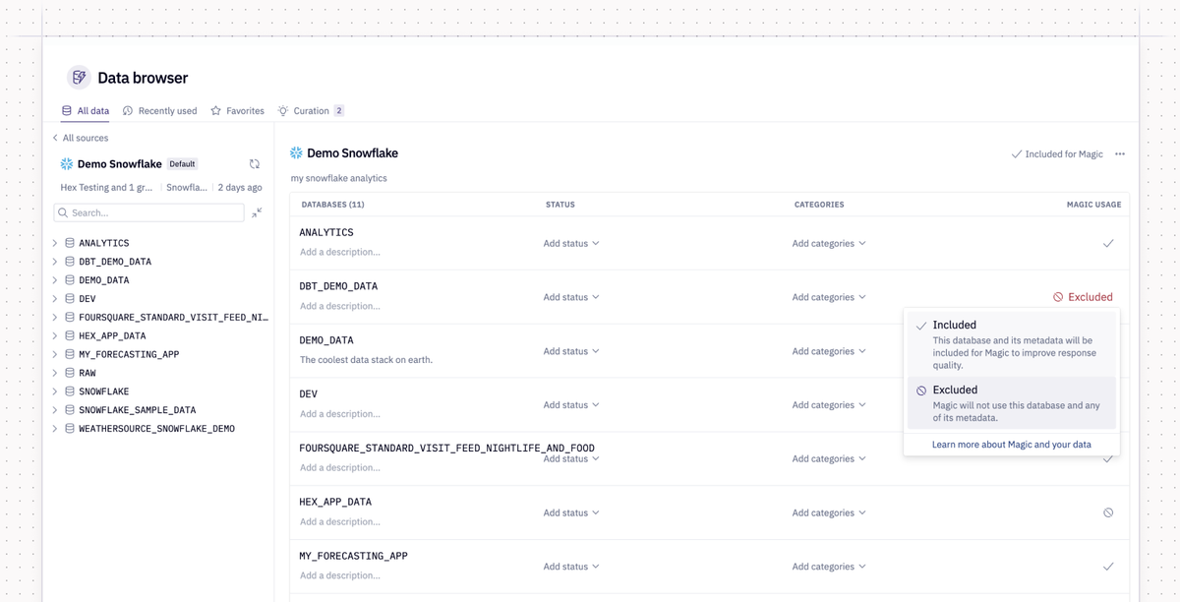Image resolution: width=1180 pixels, height=602 pixels.
Task: Click the DEMO_DATA database icon in the tree
Action: (70, 280)
